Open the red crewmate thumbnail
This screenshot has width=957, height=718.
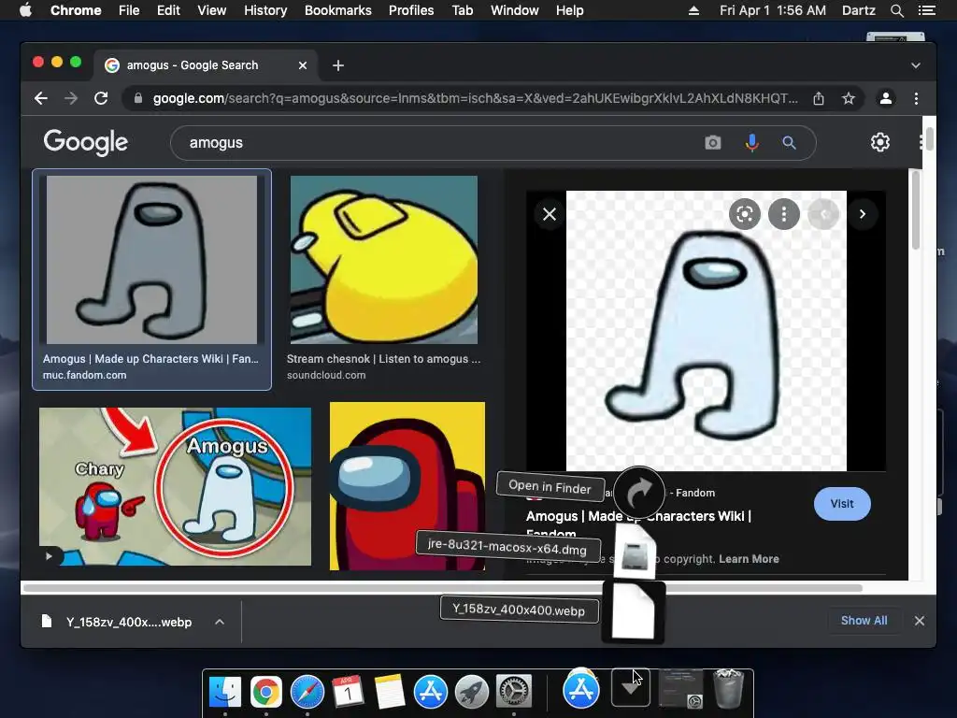(x=407, y=486)
